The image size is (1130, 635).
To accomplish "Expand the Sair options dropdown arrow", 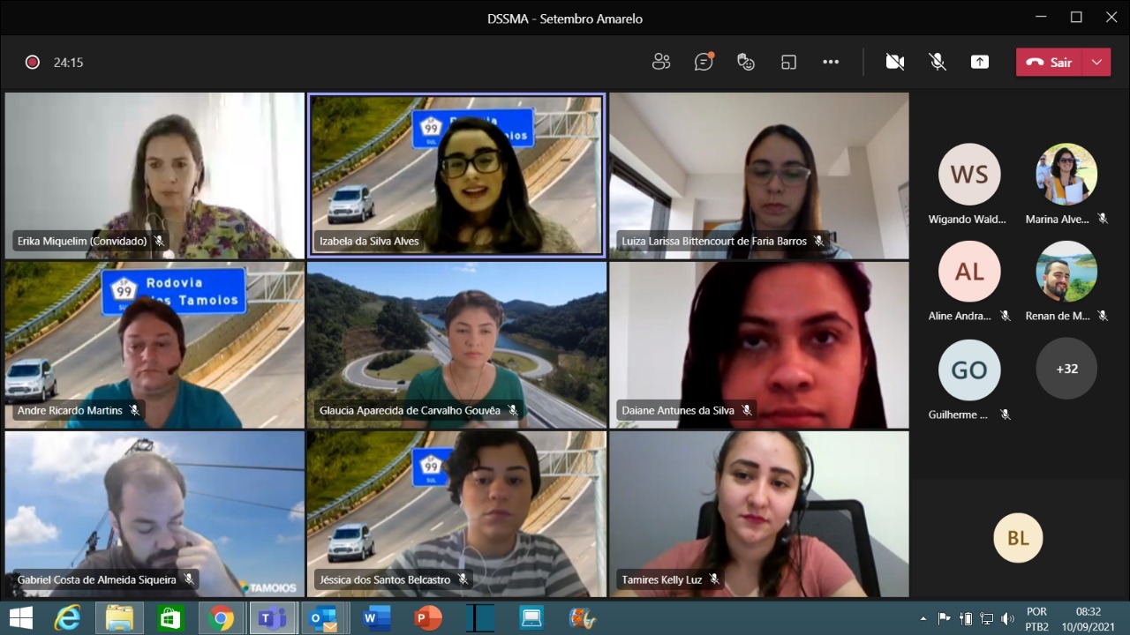I will (x=1096, y=62).
